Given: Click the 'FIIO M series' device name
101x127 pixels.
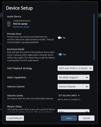Looking at the screenshot, I should coord(20,24).
